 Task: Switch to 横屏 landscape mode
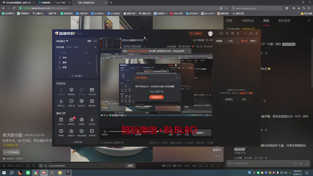89,41
